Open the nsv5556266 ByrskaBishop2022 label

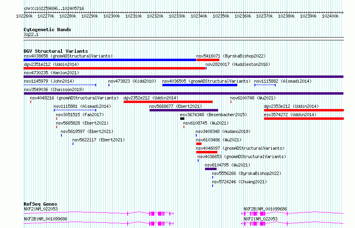pyautogui.click(x=247, y=173)
